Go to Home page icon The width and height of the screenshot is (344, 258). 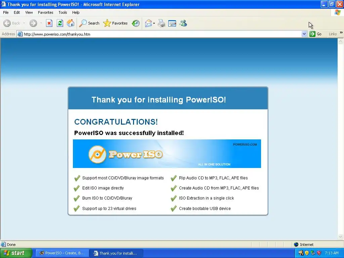71,23
